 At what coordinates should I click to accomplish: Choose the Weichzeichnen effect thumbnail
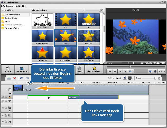pyautogui.click(x=66, y=54)
